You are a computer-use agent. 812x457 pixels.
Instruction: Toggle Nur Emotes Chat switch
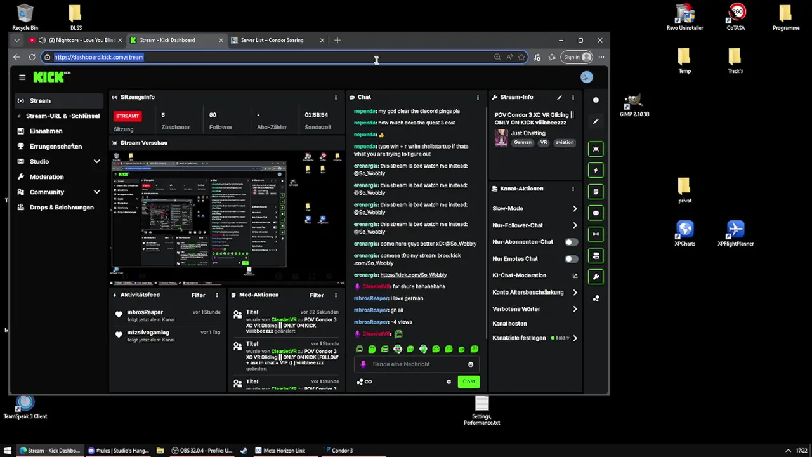pyautogui.click(x=572, y=259)
